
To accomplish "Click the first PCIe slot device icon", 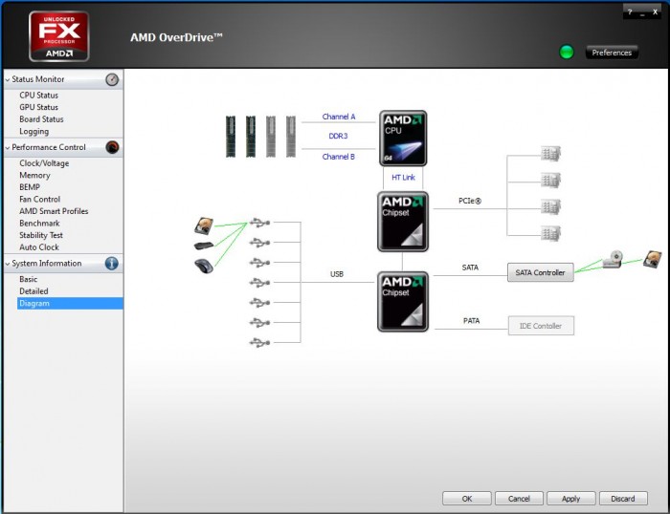I will pyautogui.click(x=550, y=154).
